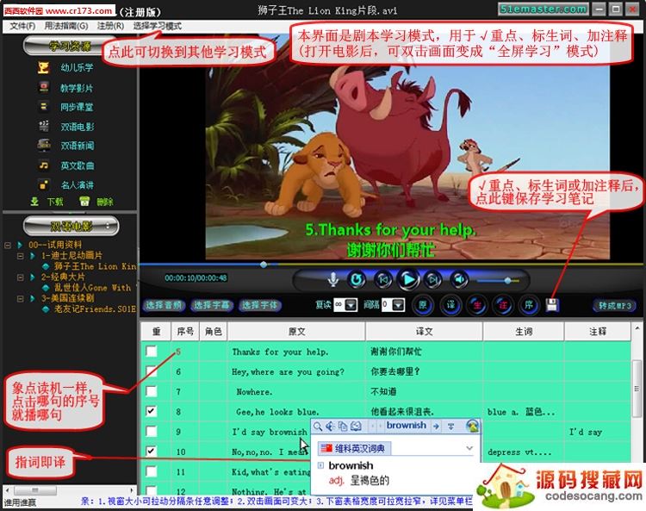646x511 pixels.
Task: Click the microphone record icon
Action: [x=332, y=279]
